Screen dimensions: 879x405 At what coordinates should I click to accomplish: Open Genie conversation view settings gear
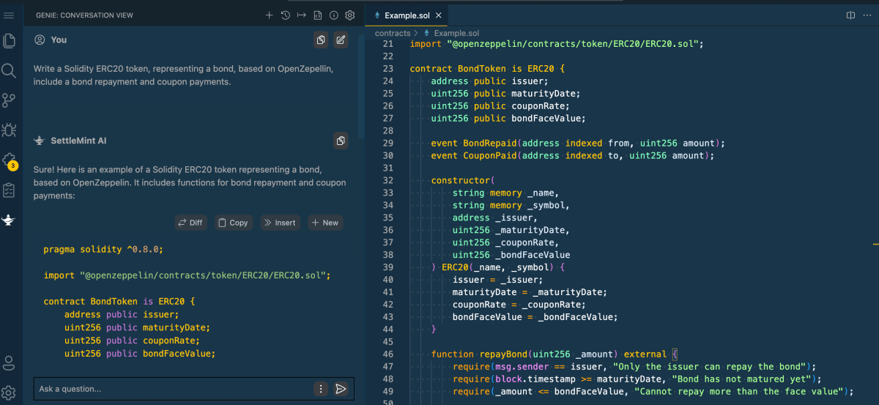coord(350,15)
